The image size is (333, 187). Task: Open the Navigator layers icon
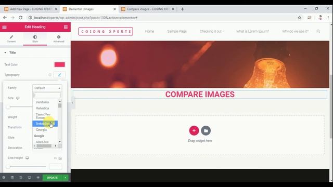pyautogui.click(x=12, y=178)
